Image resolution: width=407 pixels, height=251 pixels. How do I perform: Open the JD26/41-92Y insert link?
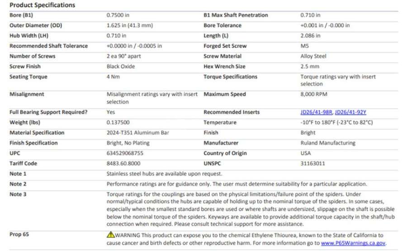350,112
